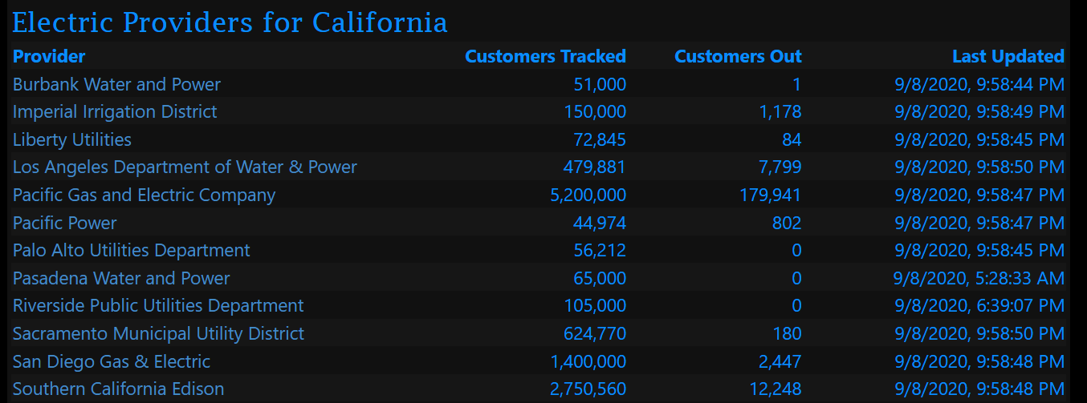The image size is (1087, 403).
Task: Click the 179,941 customers out value
Action: click(770, 195)
